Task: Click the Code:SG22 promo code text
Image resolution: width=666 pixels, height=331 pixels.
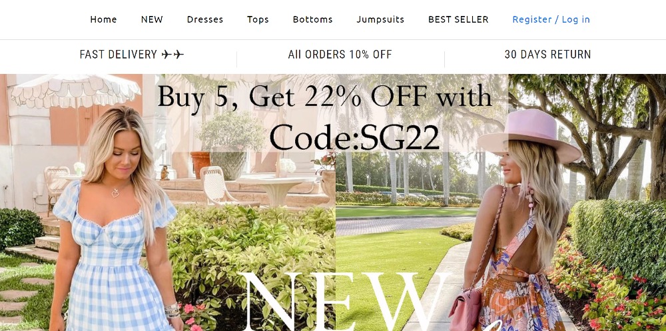Action: click(354, 138)
